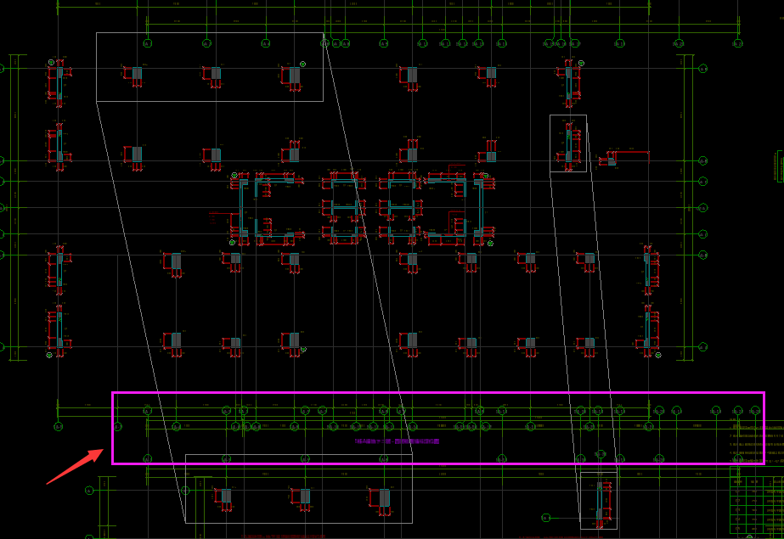The image size is (784, 539).
Task: Click the axis bubble left of the bottom enlarged wall detail
Action: click(x=546, y=518)
